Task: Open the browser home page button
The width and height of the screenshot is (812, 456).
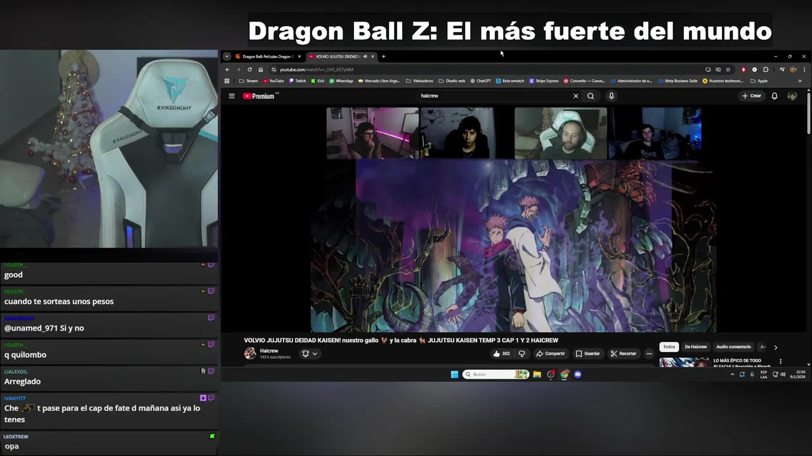Action: point(261,70)
